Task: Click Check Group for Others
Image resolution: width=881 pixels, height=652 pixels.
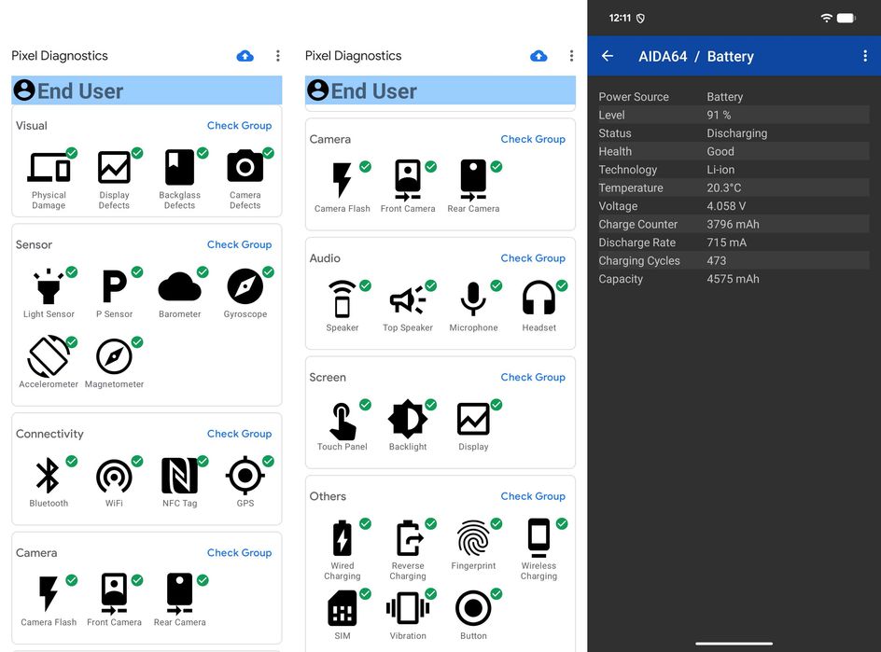Action: pyautogui.click(x=533, y=496)
